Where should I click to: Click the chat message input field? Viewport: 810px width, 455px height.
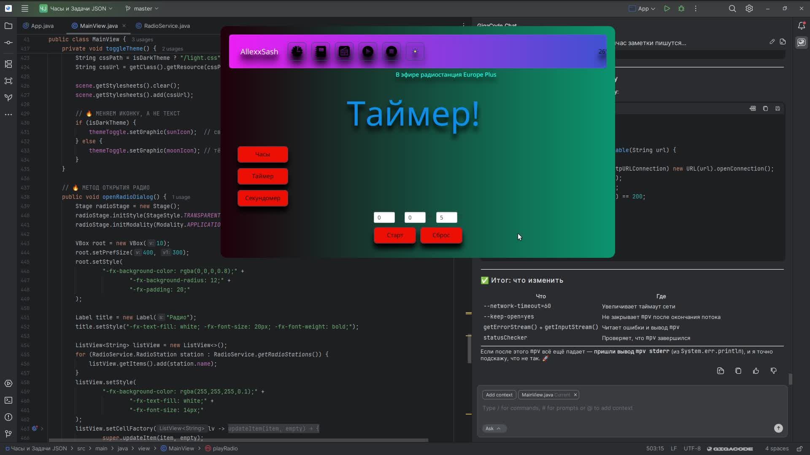[632, 408]
